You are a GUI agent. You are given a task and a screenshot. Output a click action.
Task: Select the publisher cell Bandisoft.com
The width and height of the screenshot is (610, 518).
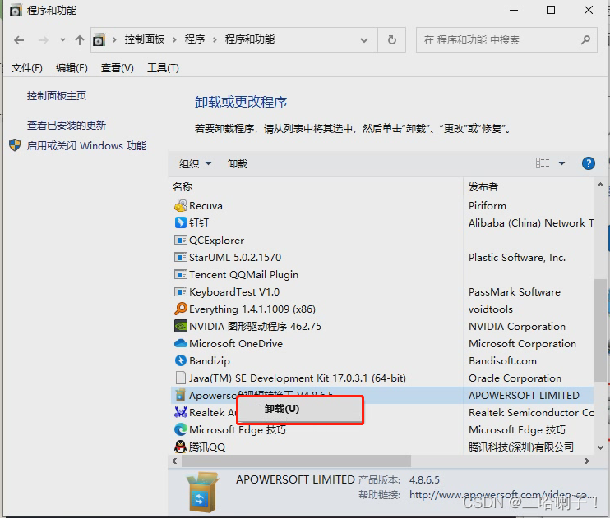[502, 361]
